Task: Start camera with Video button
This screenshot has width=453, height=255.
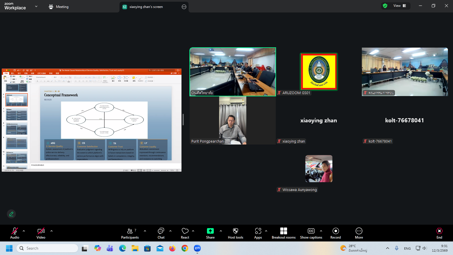Action: coord(41,233)
